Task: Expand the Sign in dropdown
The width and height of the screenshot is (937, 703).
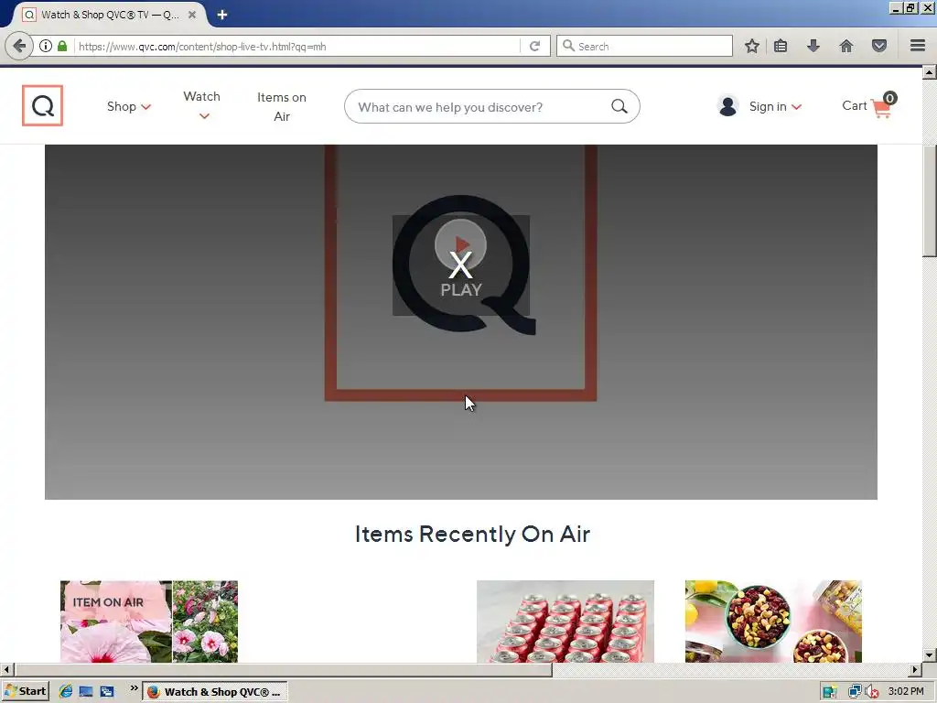Action: pos(775,106)
